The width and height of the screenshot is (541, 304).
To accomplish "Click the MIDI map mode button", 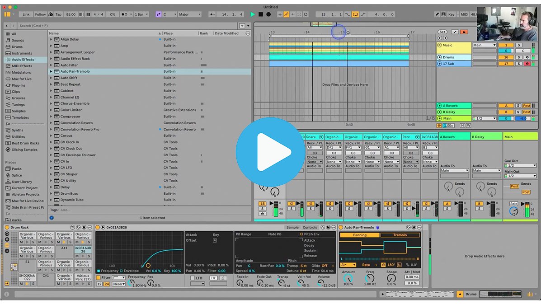I will pyautogui.click(x=465, y=14).
